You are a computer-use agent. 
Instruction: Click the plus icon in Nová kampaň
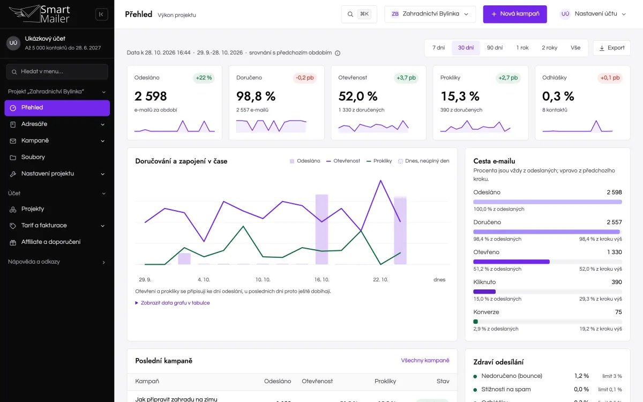(x=494, y=14)
